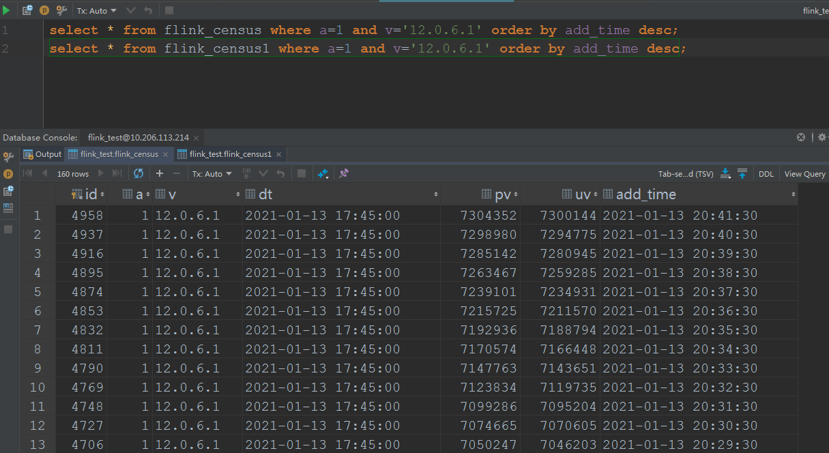
Task: Switch to the flink_test.flink_census1 result tab
Action: (230, 154)
